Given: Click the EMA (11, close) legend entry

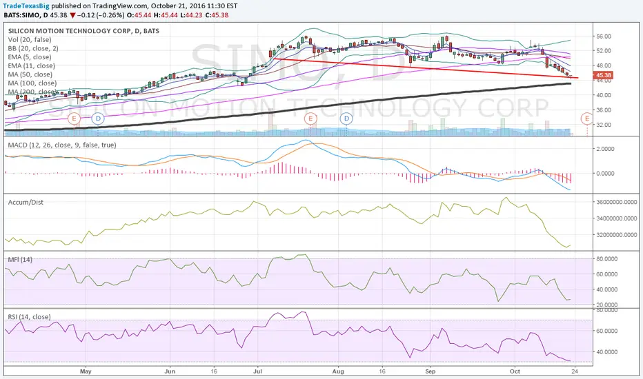Looking at the screenshot, I should click(31, 65).
